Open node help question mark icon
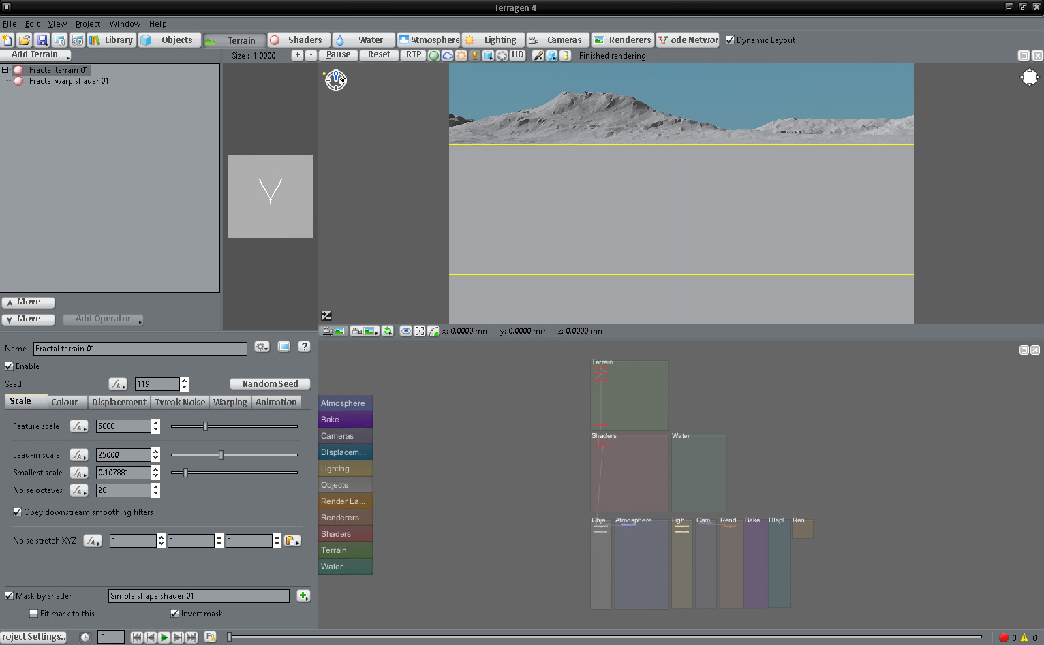This screenshot has width=1044, height=645. [x=305, y=347]
